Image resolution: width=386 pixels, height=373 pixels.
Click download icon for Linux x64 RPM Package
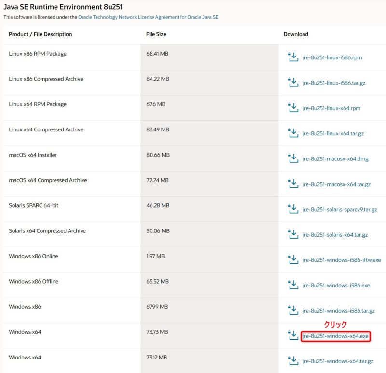tap(293, 108)
